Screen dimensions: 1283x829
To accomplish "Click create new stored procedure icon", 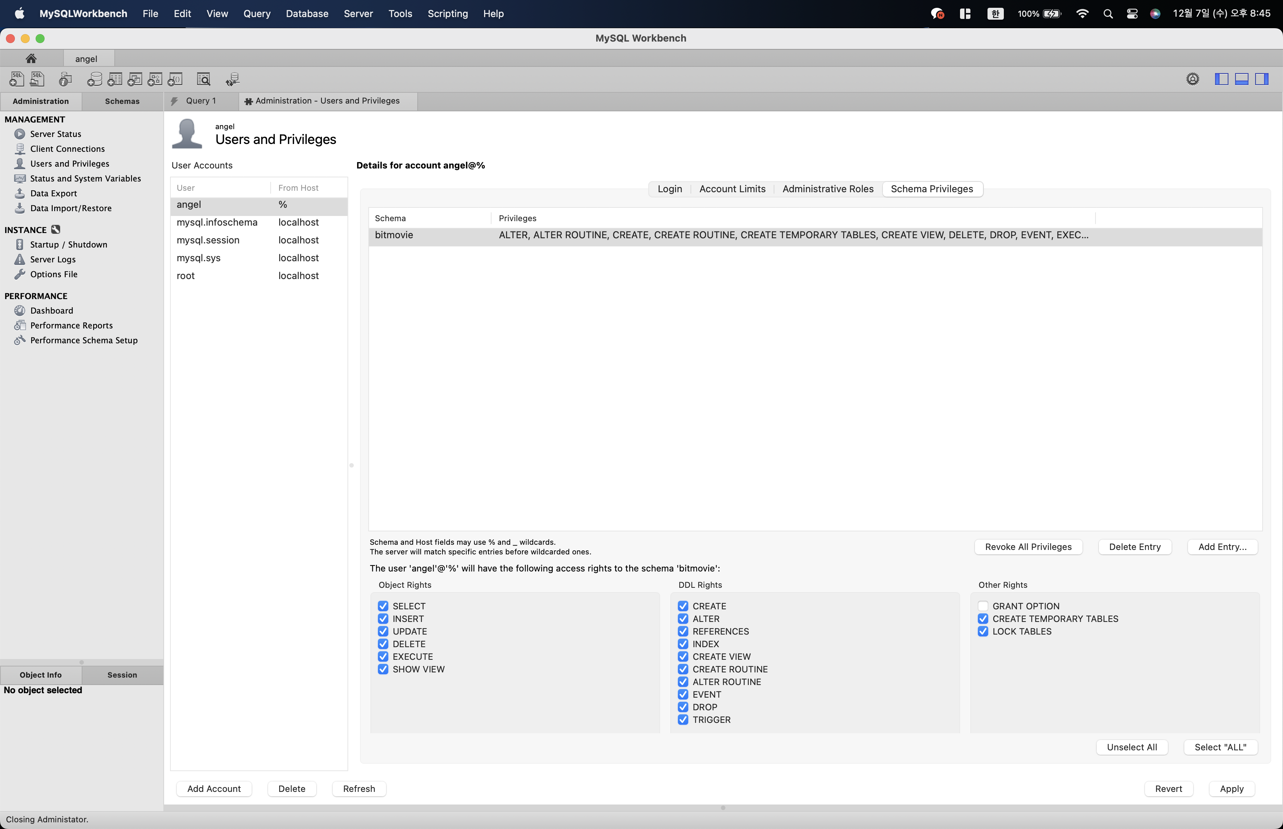I will [x=155, y=79].
